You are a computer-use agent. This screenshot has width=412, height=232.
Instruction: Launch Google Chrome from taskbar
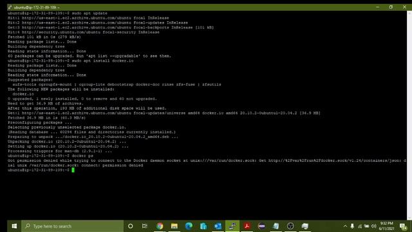pos(160,226)
